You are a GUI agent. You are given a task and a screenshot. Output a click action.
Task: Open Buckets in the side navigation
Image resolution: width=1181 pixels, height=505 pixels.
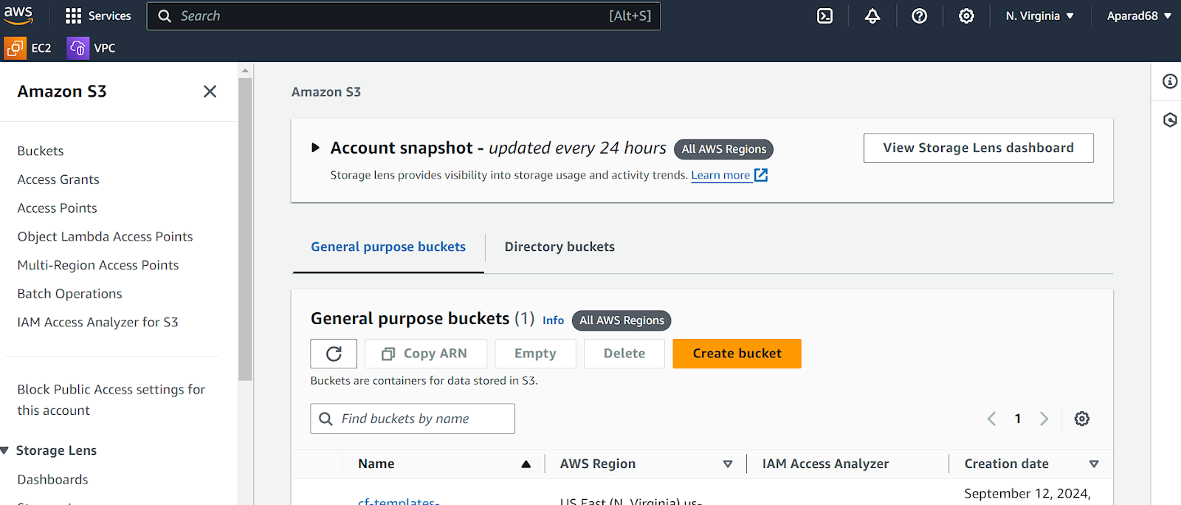click(x=41, y=151)
